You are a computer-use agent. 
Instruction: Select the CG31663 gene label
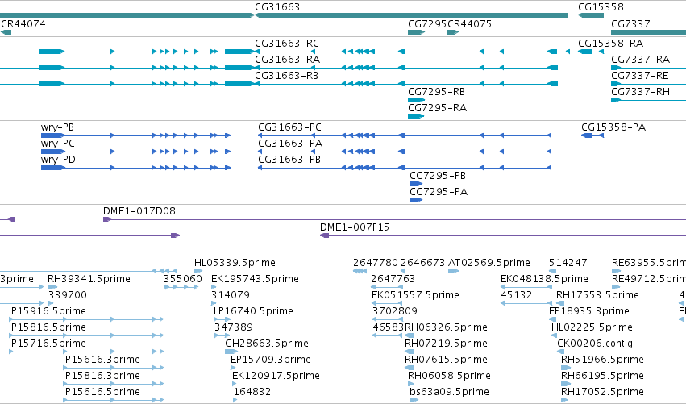coord(277,7)
